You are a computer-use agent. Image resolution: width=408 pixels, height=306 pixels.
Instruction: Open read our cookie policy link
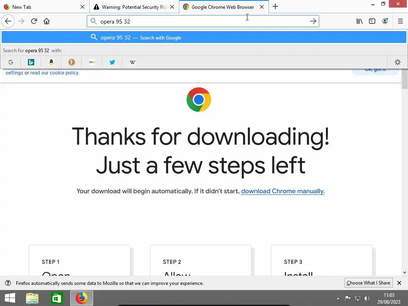(55, 73)
